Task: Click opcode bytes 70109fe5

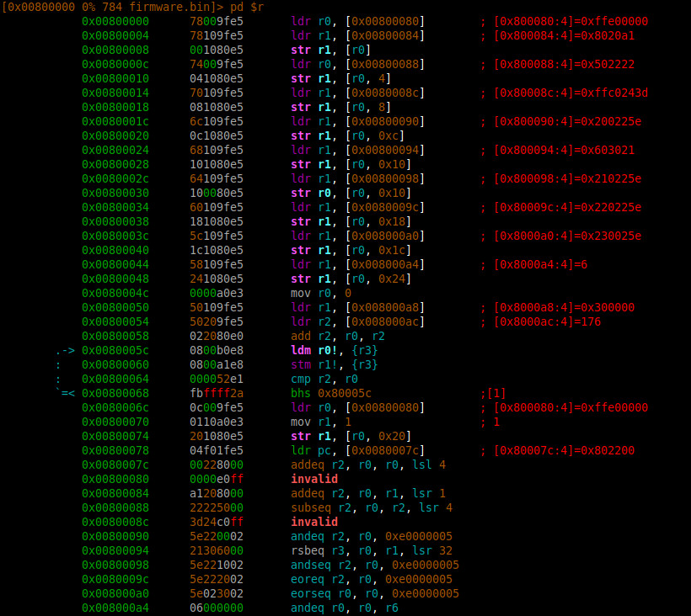Action: pos(217,93)
